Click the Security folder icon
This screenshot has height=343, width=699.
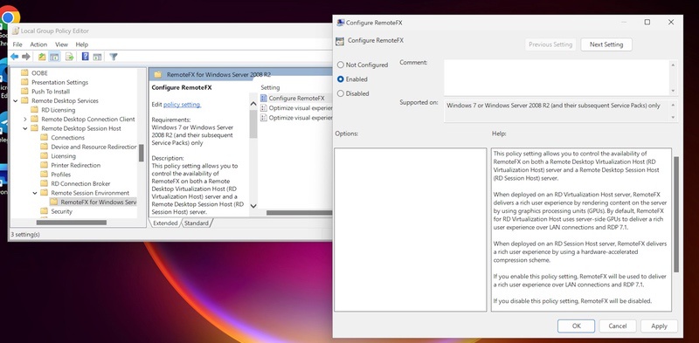click(x=44, y=211)
